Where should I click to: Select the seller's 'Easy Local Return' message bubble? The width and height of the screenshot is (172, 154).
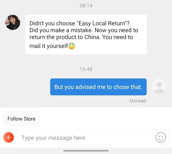pos(86,35)
